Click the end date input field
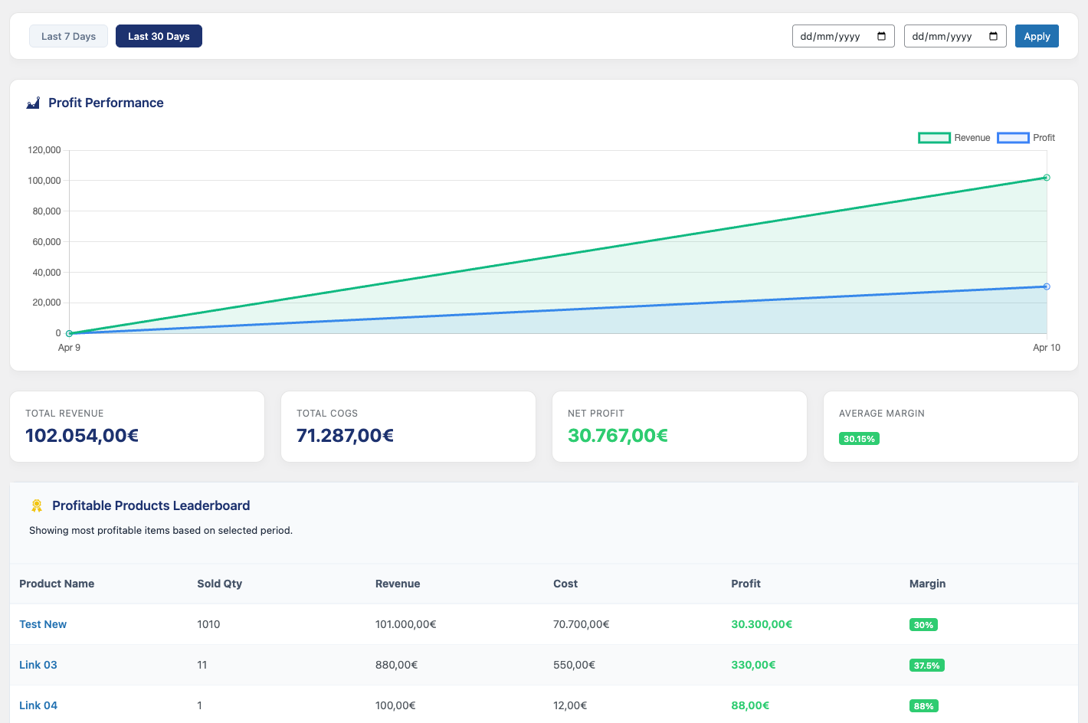1088x723 pixels. 943,37
